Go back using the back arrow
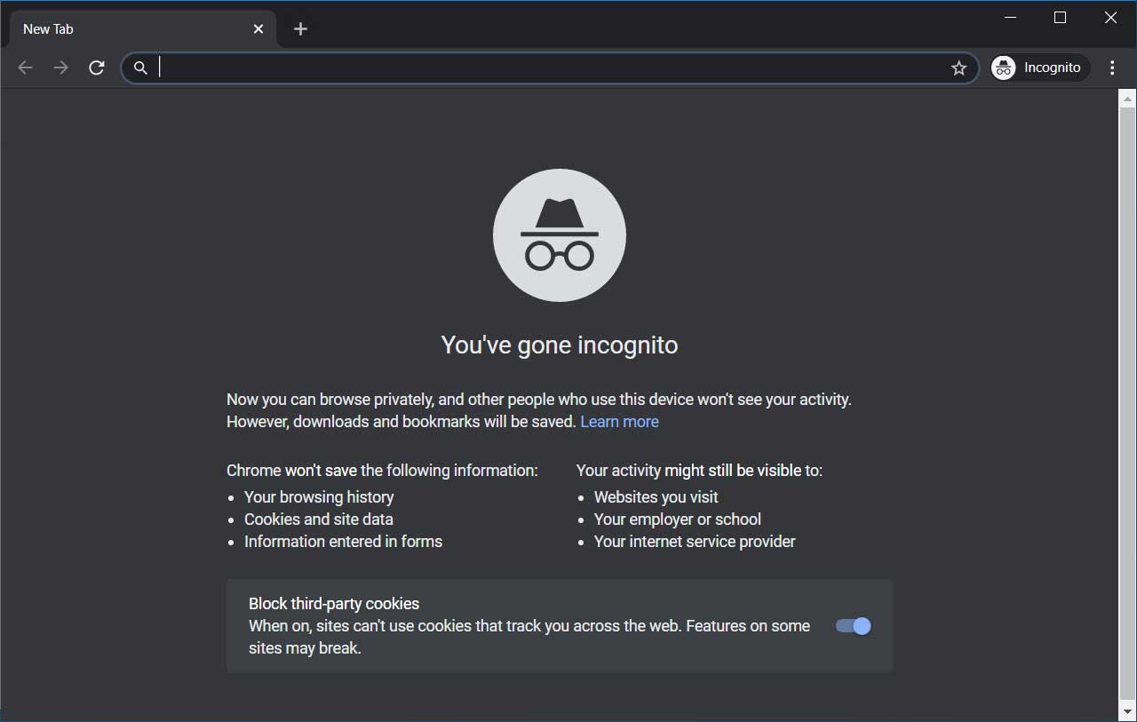This screenshot has height=722, width=1137. [25, 67]
